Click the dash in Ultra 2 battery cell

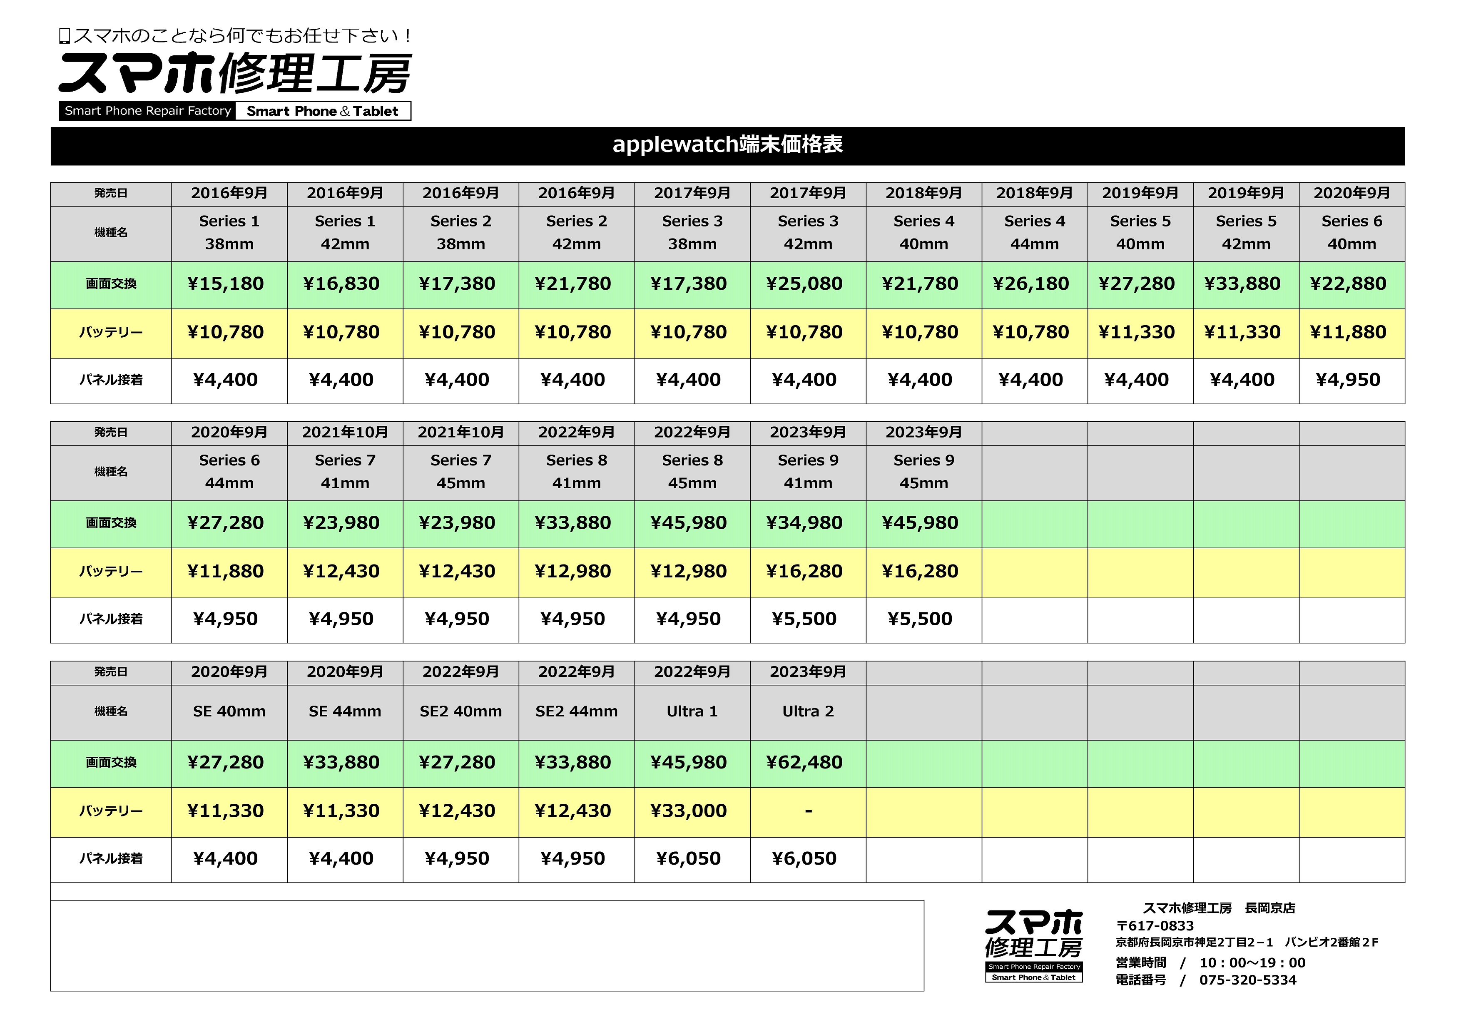tap(808, 811)
